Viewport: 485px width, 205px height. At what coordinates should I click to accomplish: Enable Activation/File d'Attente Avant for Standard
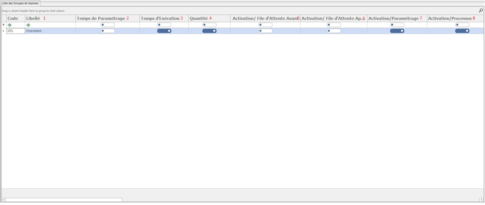265,31
